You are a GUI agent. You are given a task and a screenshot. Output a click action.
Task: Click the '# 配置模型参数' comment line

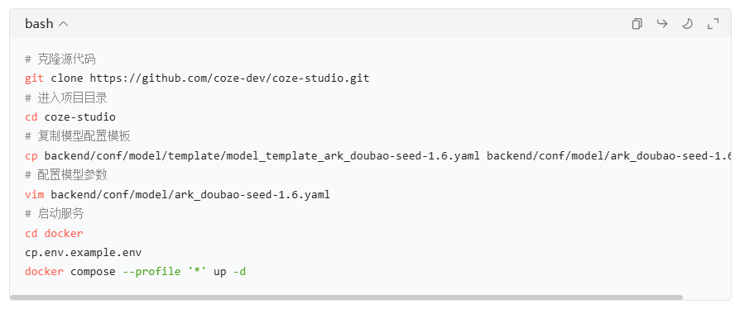point(66,175)
